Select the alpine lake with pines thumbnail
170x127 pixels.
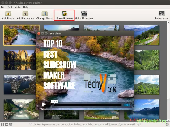(x=20, y=109)
